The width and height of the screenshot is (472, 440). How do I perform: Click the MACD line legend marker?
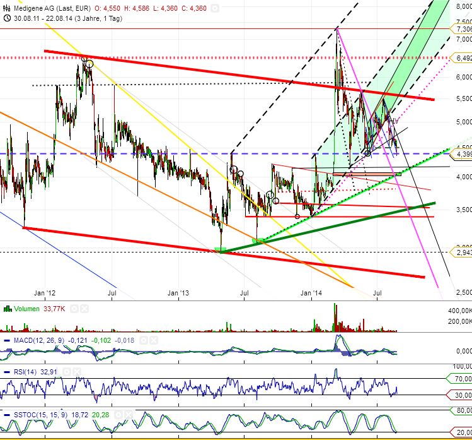[x=7, y=340]
